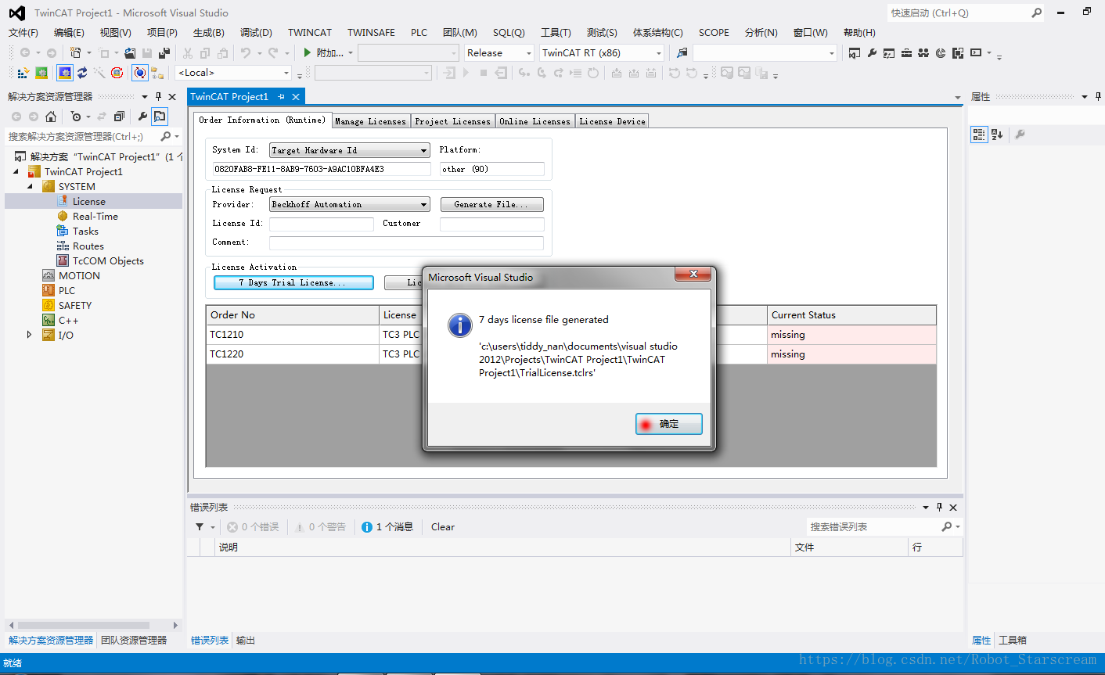1105x675 pixels.
Task: Toggle the 0 errors filter button
Action: click(x=253, y=526)
